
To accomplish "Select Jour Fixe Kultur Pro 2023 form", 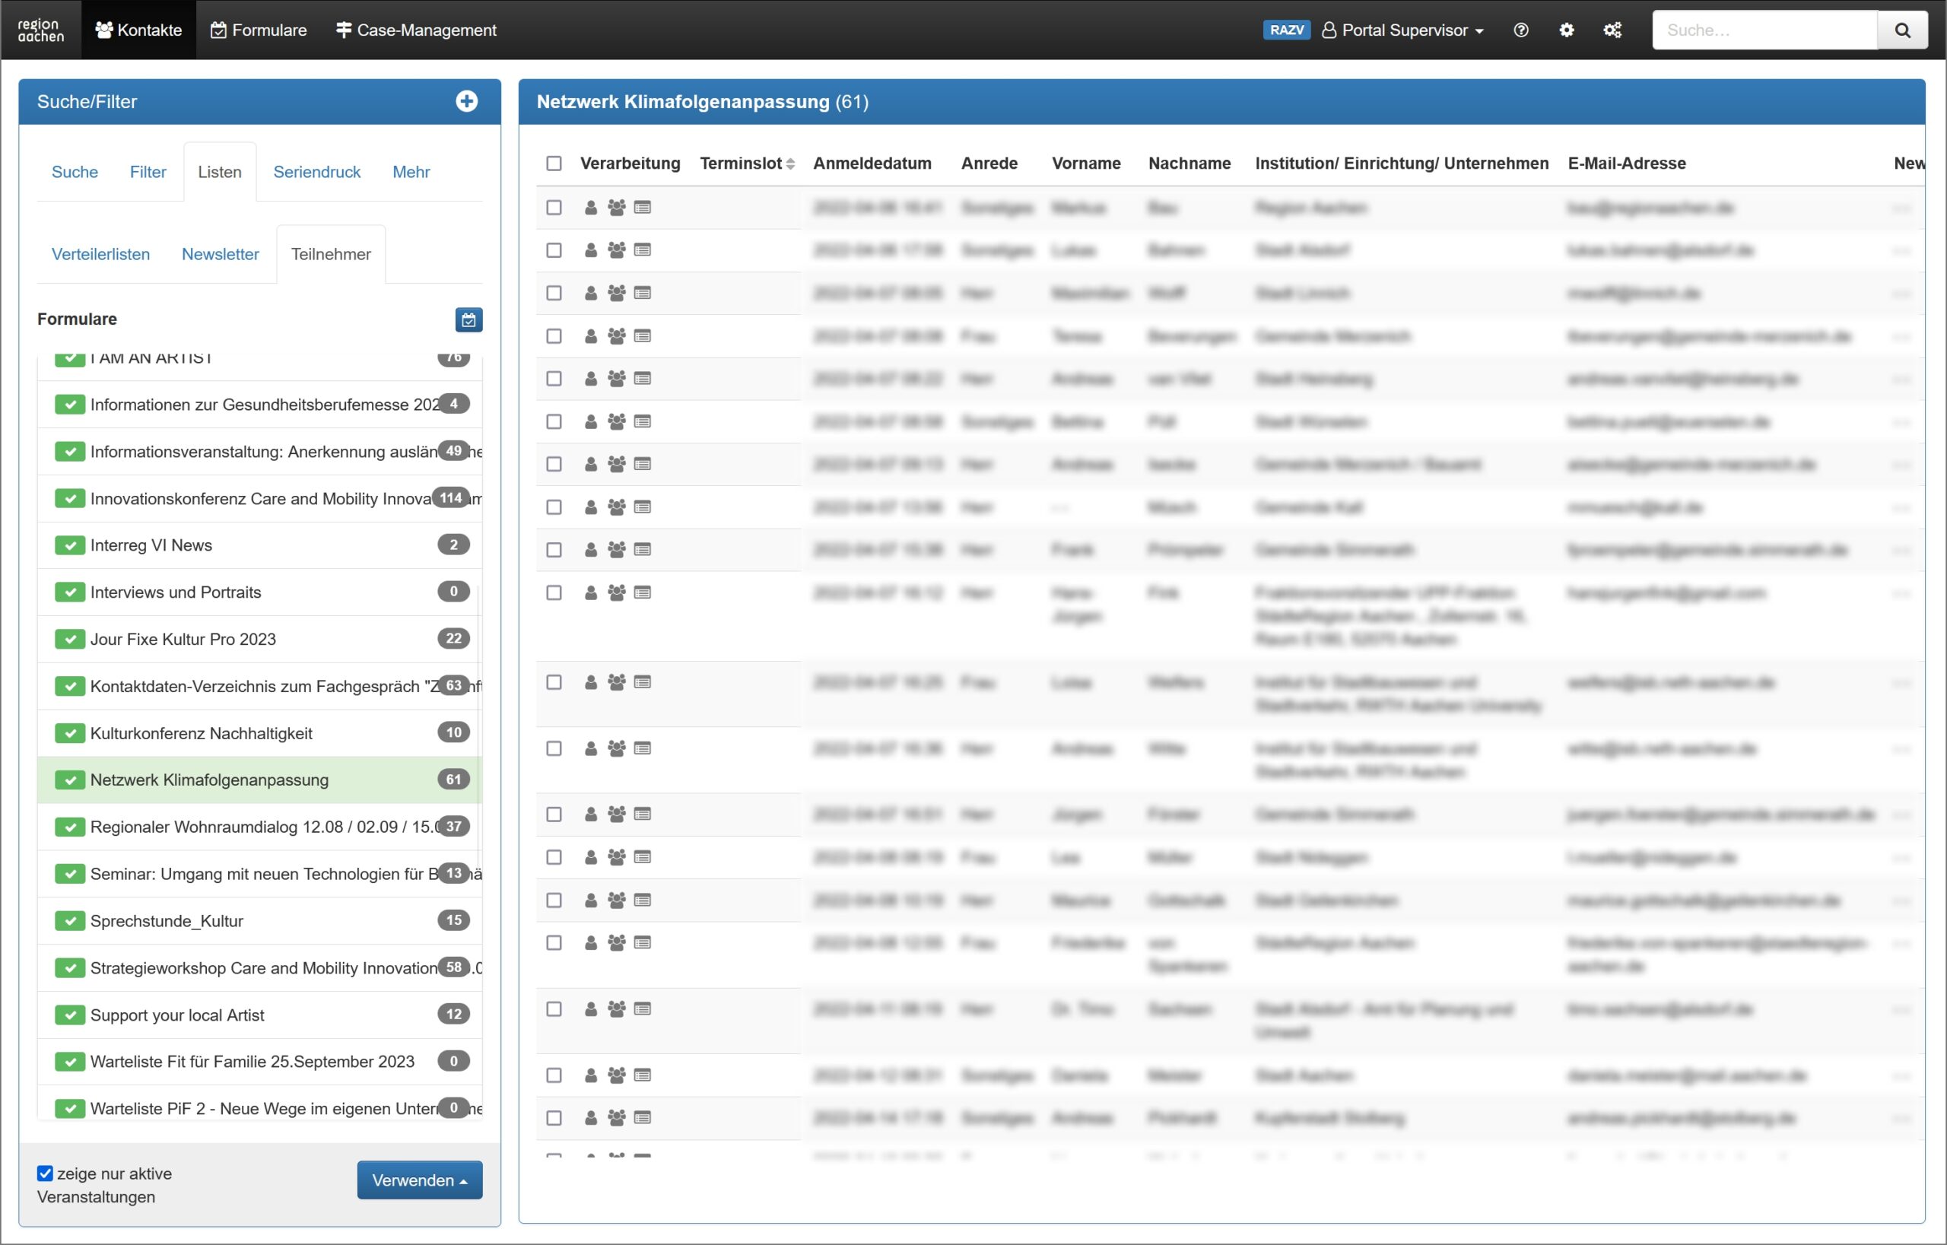I will click(x=183, y=640).
